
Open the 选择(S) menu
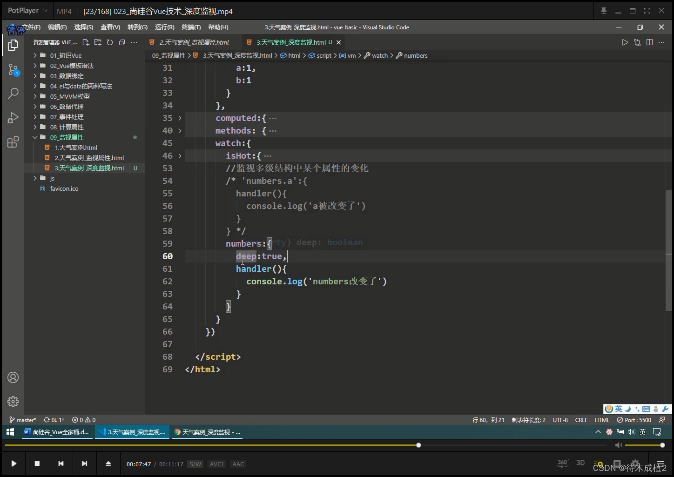[84, 27]
